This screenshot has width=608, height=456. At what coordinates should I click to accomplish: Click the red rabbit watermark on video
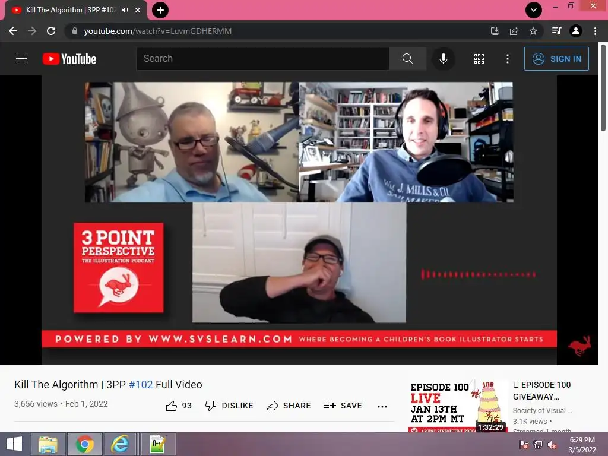579,346
